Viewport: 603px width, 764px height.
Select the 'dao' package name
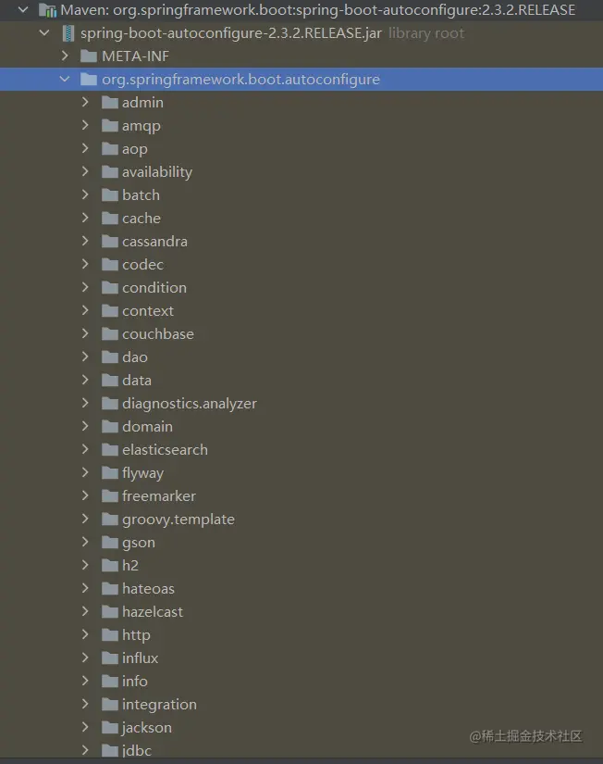point(135,357)
